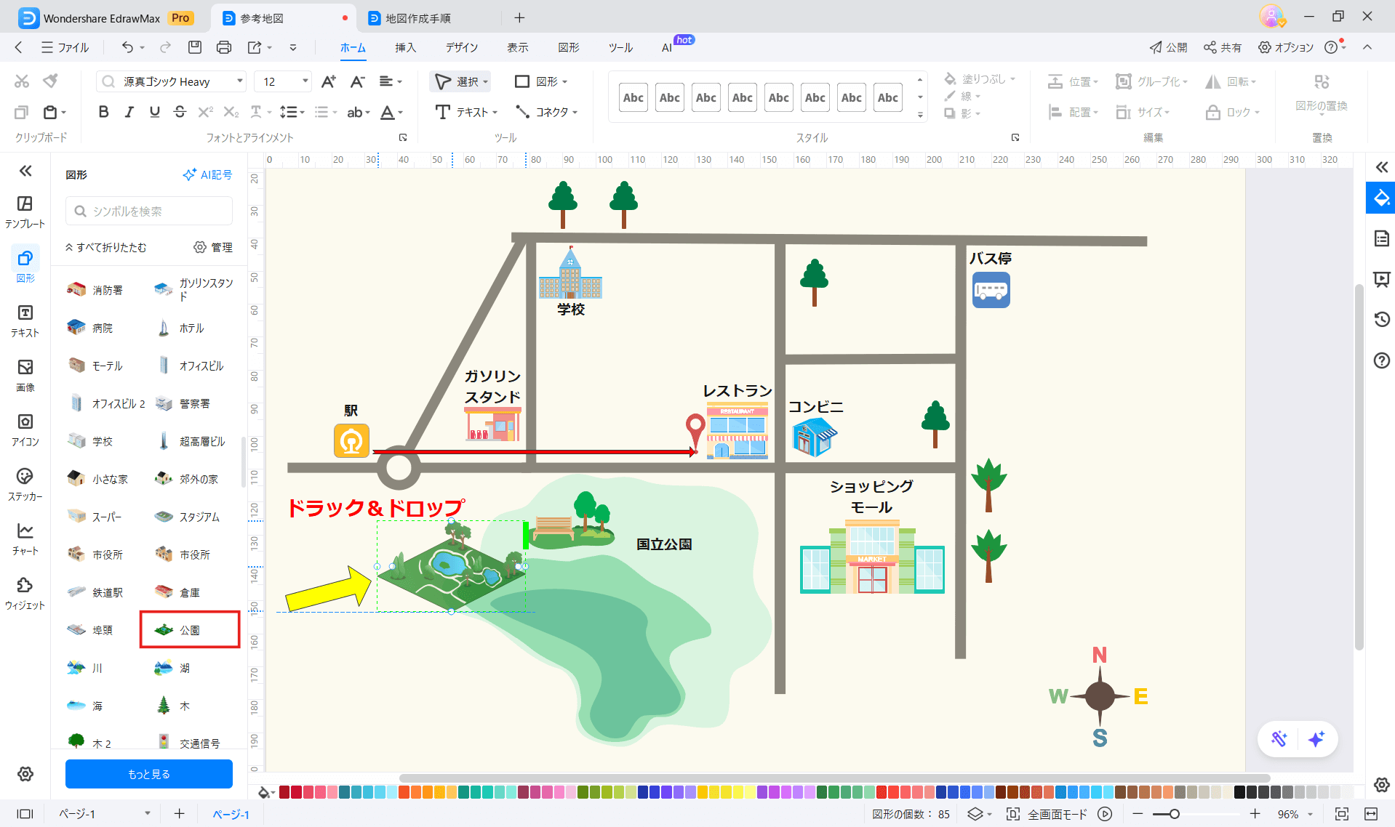Click the Fit to Page icon
The image size is (1395, 827).
pos(1341,814)
